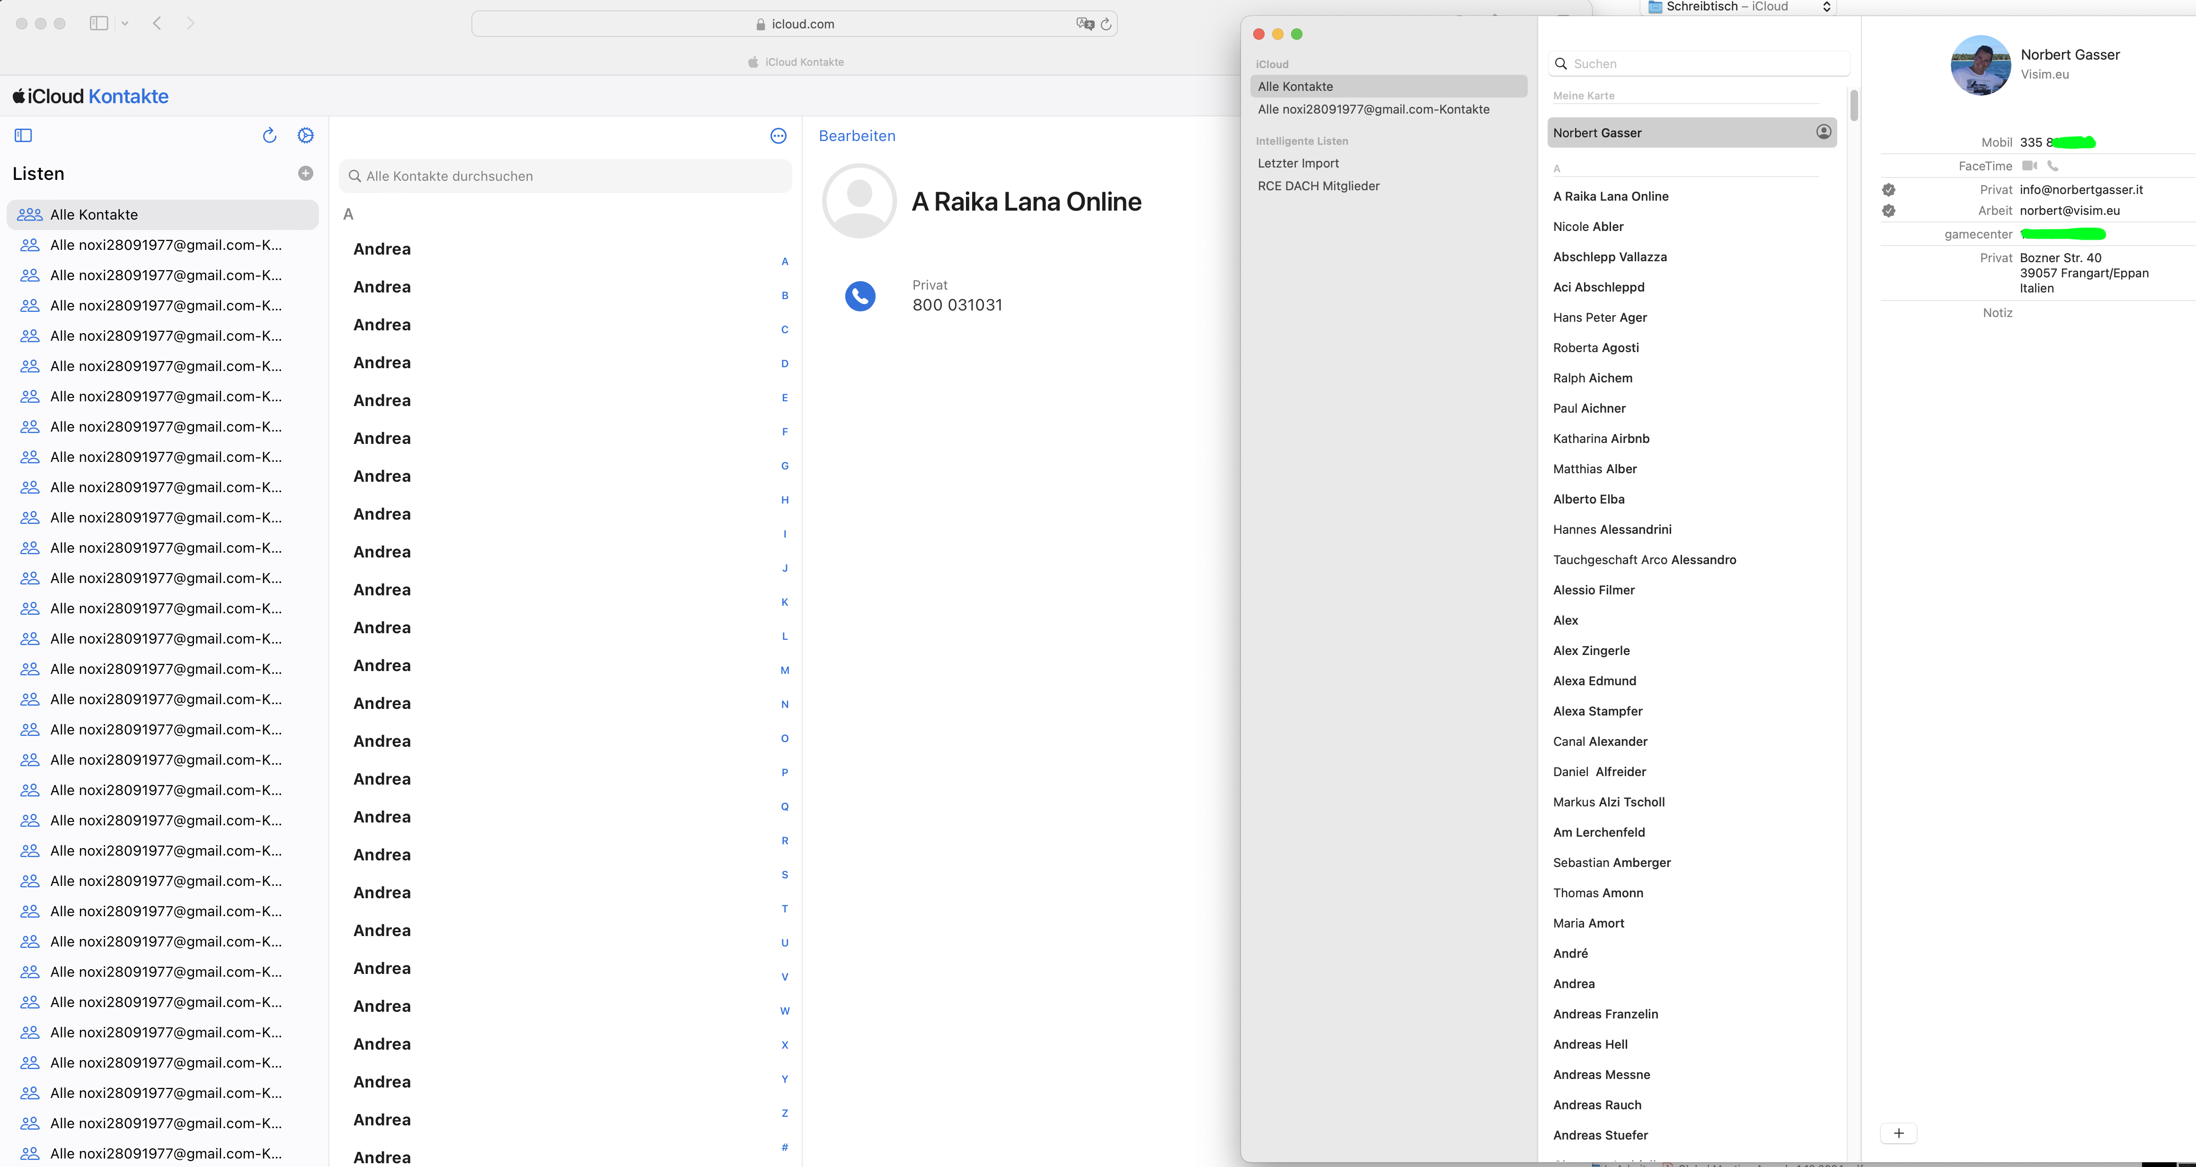2196x1167 pixels.
Task: Add a new list with plus icon
Action: coord(305,173)
